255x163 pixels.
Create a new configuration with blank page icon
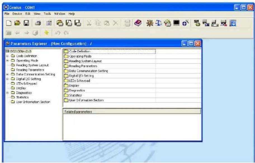click(x=9, y=23)
